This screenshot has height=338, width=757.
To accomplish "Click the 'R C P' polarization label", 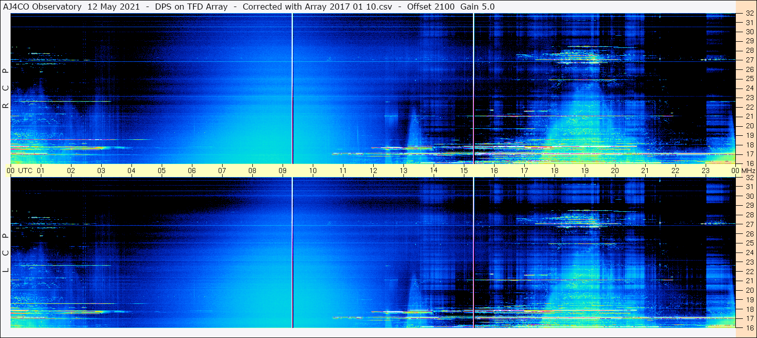I will point(6,89).
